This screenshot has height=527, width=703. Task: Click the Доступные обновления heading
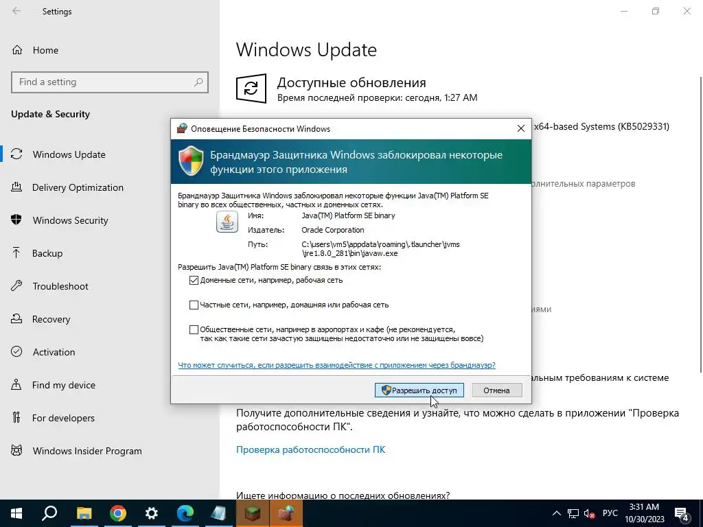tap(351, 82)
